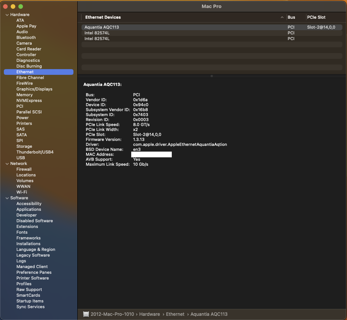Select Sync Services item
This screenshot has width=347, height=320.
coord(31,307)
